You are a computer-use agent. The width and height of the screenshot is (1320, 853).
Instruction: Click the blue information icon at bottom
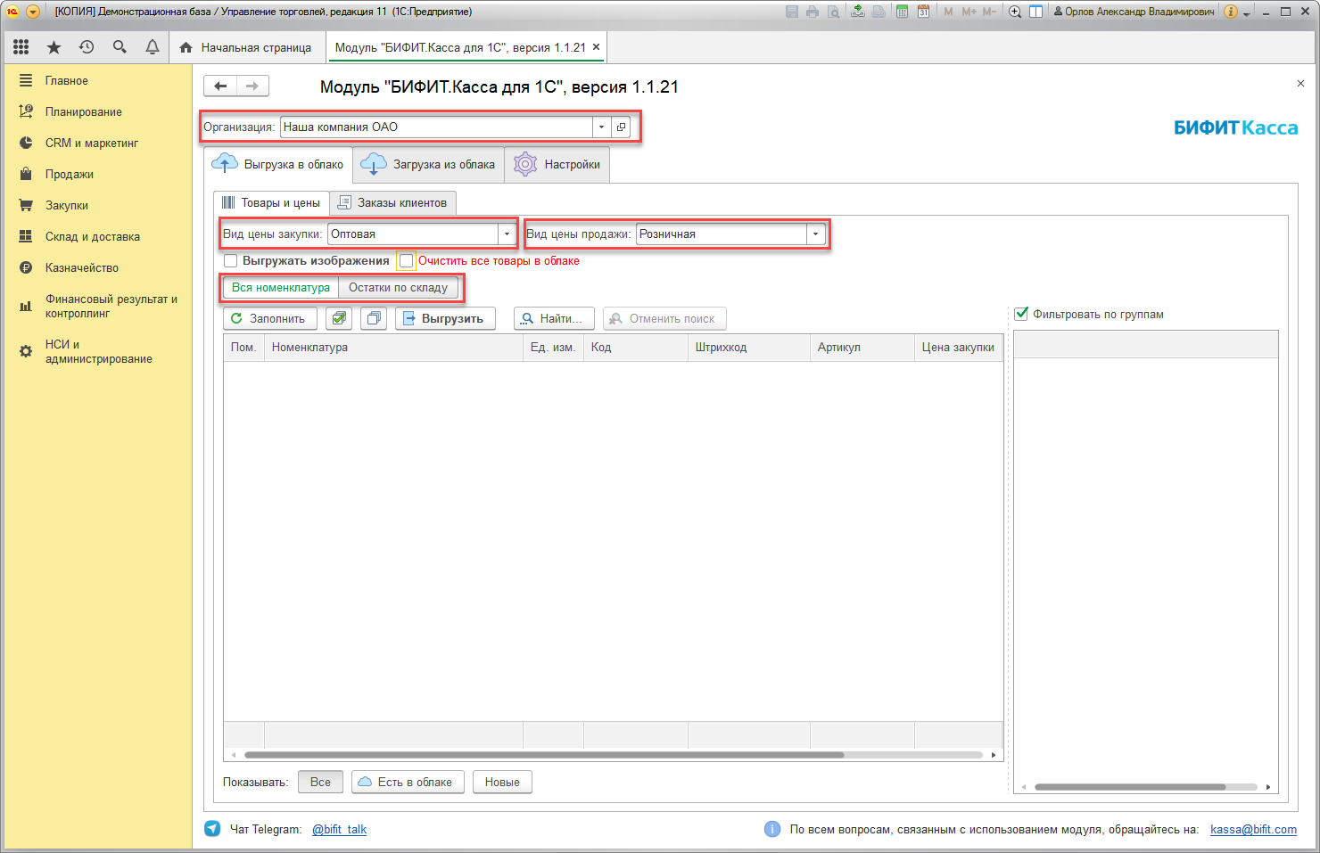coord(772,829)
